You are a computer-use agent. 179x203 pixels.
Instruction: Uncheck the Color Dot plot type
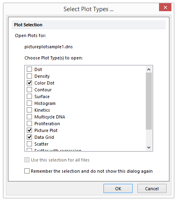30,83
